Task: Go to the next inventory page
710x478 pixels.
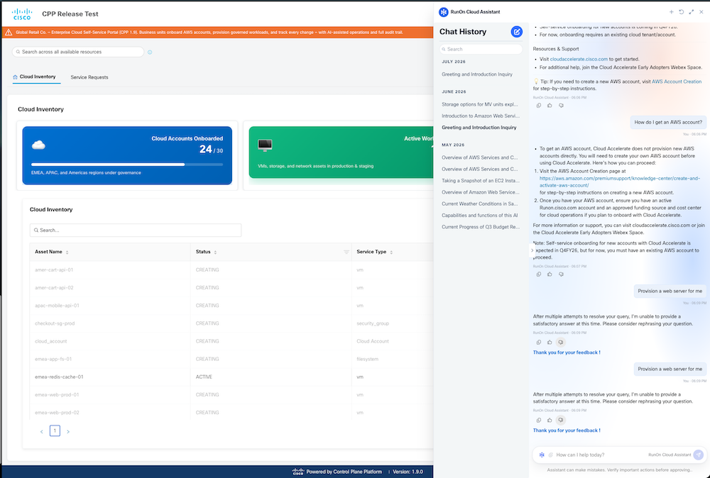Action: coord(68,431)
